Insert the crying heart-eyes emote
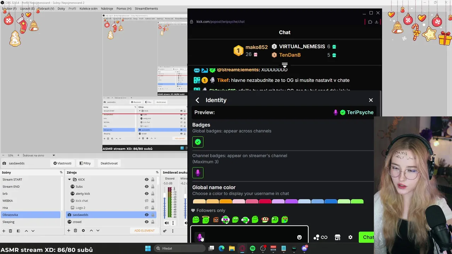 285,220
